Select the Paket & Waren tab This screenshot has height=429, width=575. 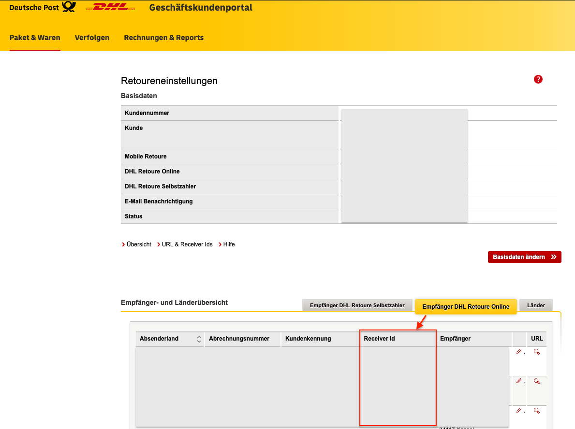tap(35, 37)
